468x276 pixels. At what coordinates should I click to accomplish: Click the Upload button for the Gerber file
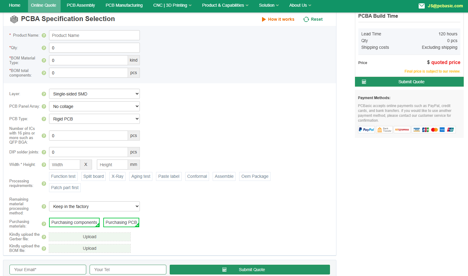(90, 237)
